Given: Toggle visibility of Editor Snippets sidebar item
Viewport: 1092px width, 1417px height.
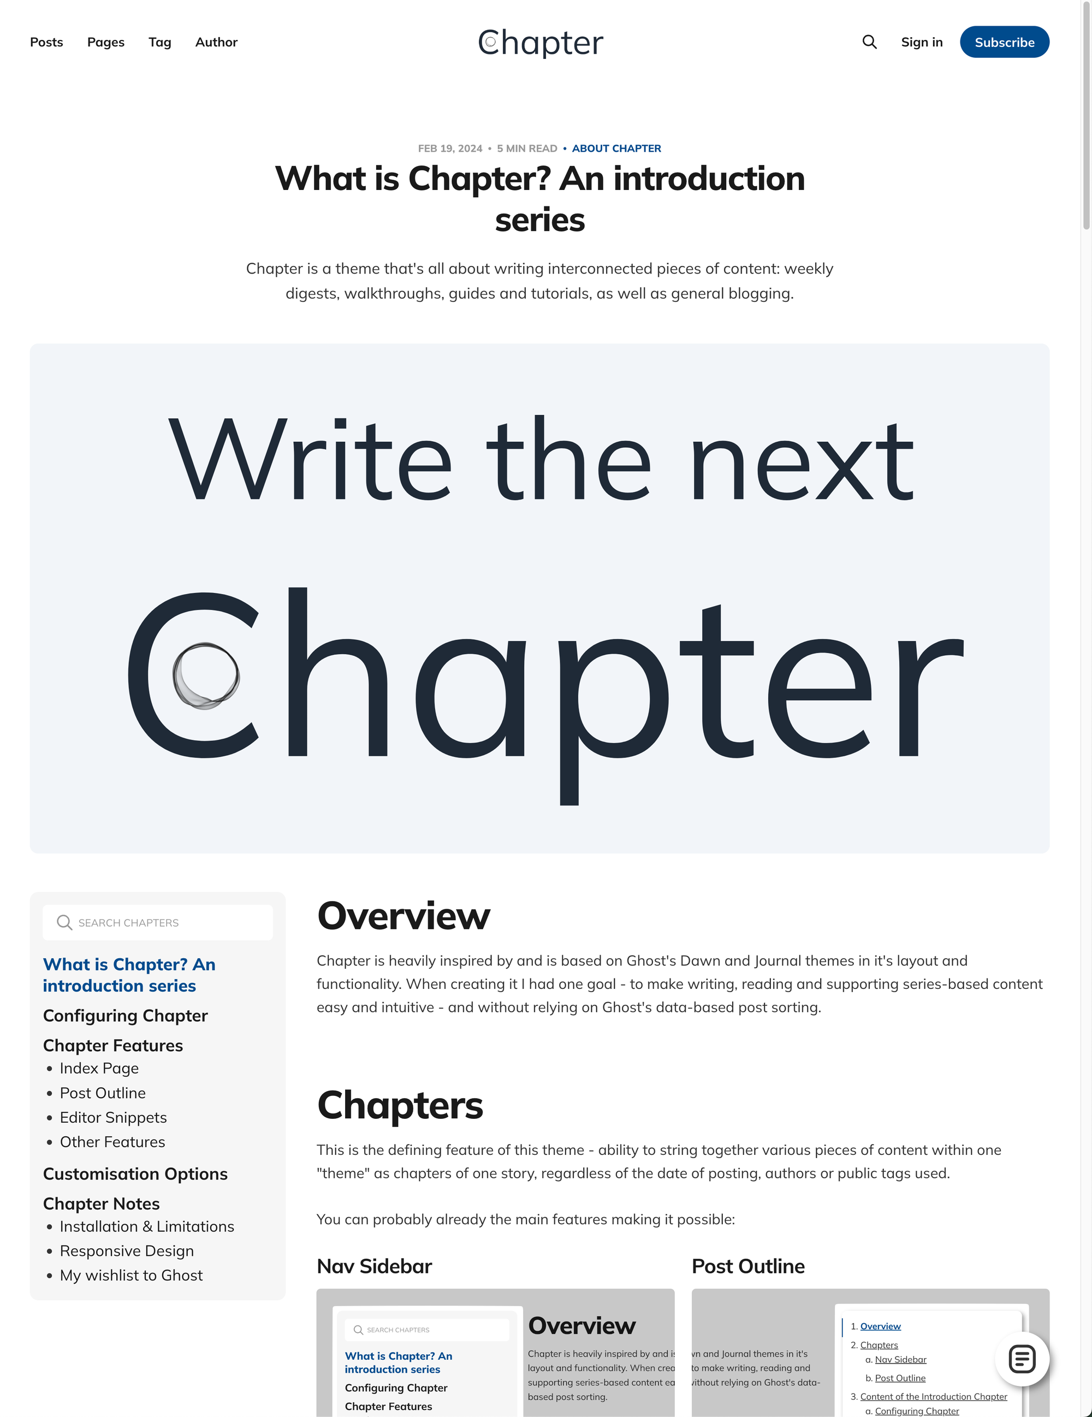Looking at the screenshot, I should (x=114, y=1116).
